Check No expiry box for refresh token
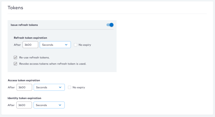 75,45
